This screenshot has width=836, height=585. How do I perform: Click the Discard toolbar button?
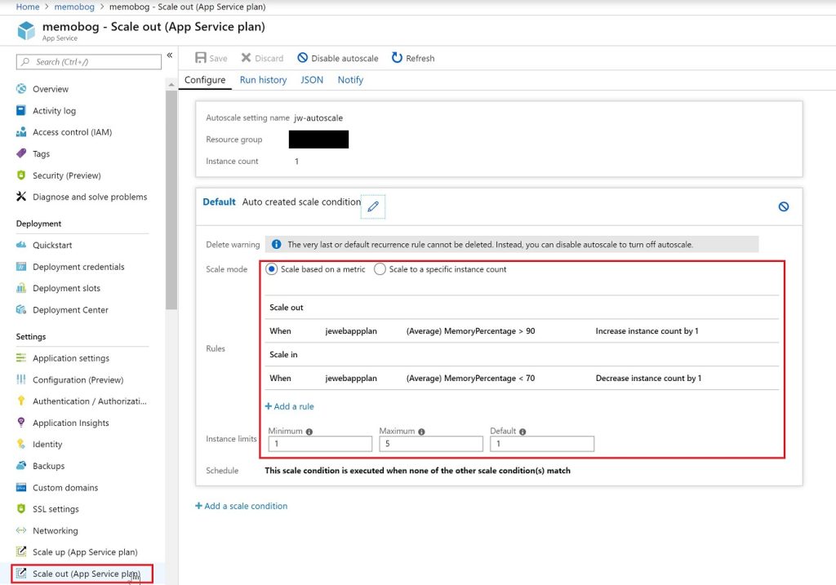tap(262, 58)
